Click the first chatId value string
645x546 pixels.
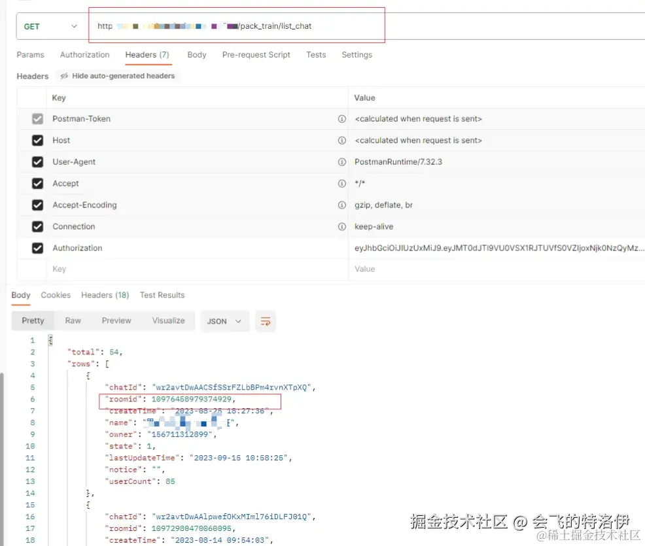click(232, 387)
